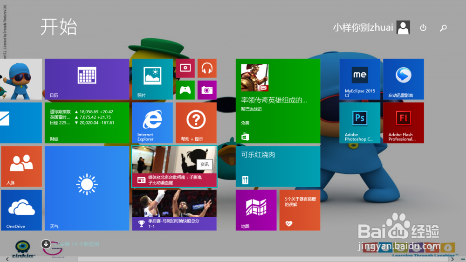466x262 pixels.
Task: Open the Weather (天气) tile
Action: click(87, 188)
